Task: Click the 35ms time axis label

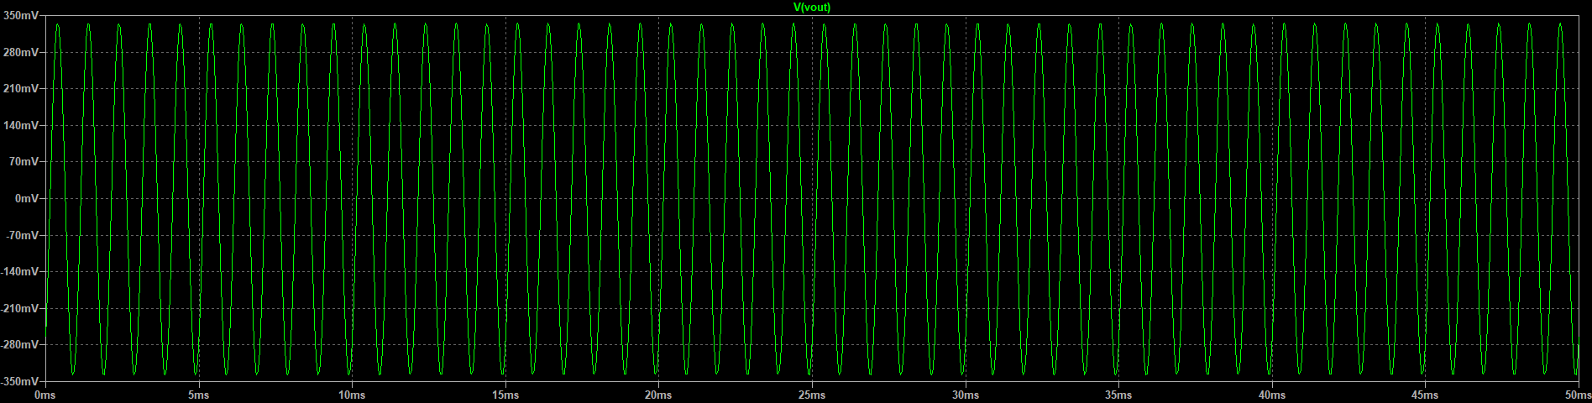Action: pyautogui.click(x=1118, y=395)
